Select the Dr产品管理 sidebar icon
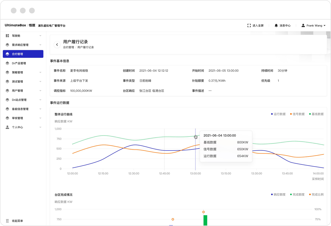Screen dimensions: 331x226 (8, 63)
